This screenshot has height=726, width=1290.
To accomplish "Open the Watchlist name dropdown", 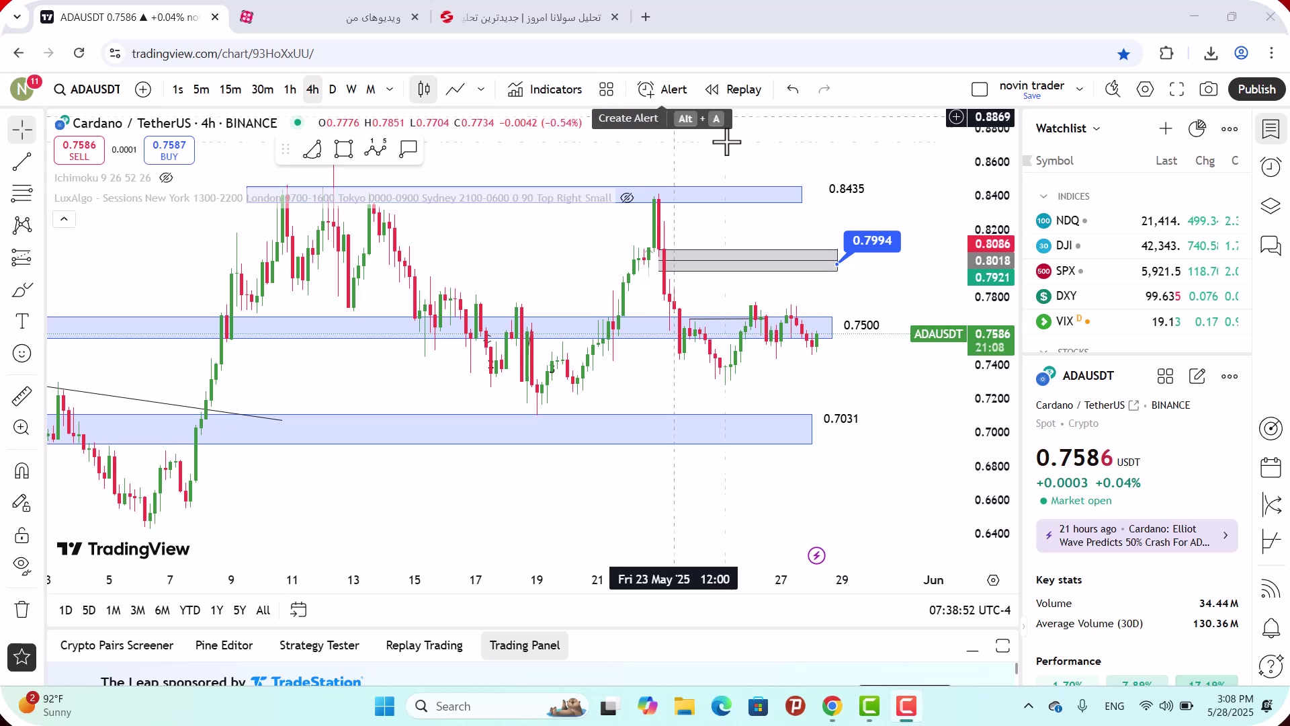I will (x=1068, y=128).
